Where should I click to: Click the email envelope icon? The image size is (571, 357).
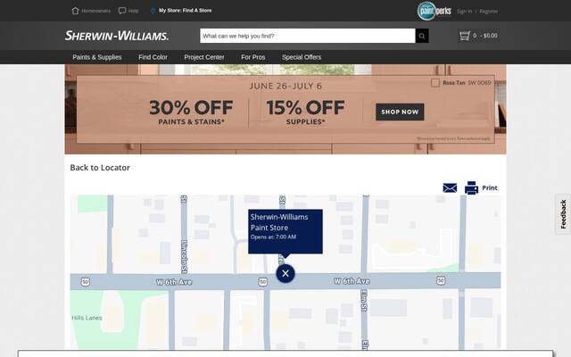[x=450, y=188]
